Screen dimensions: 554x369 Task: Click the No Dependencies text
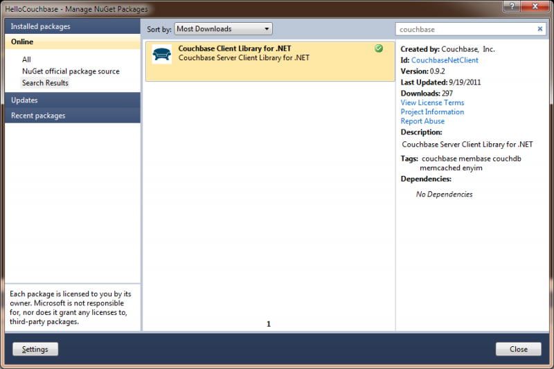point(444,195)
